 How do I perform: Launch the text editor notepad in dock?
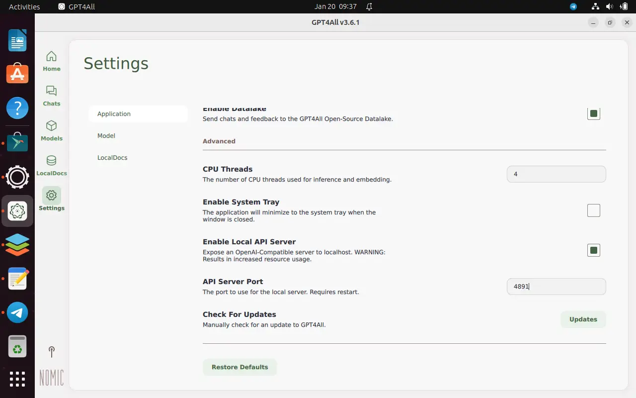17,279
